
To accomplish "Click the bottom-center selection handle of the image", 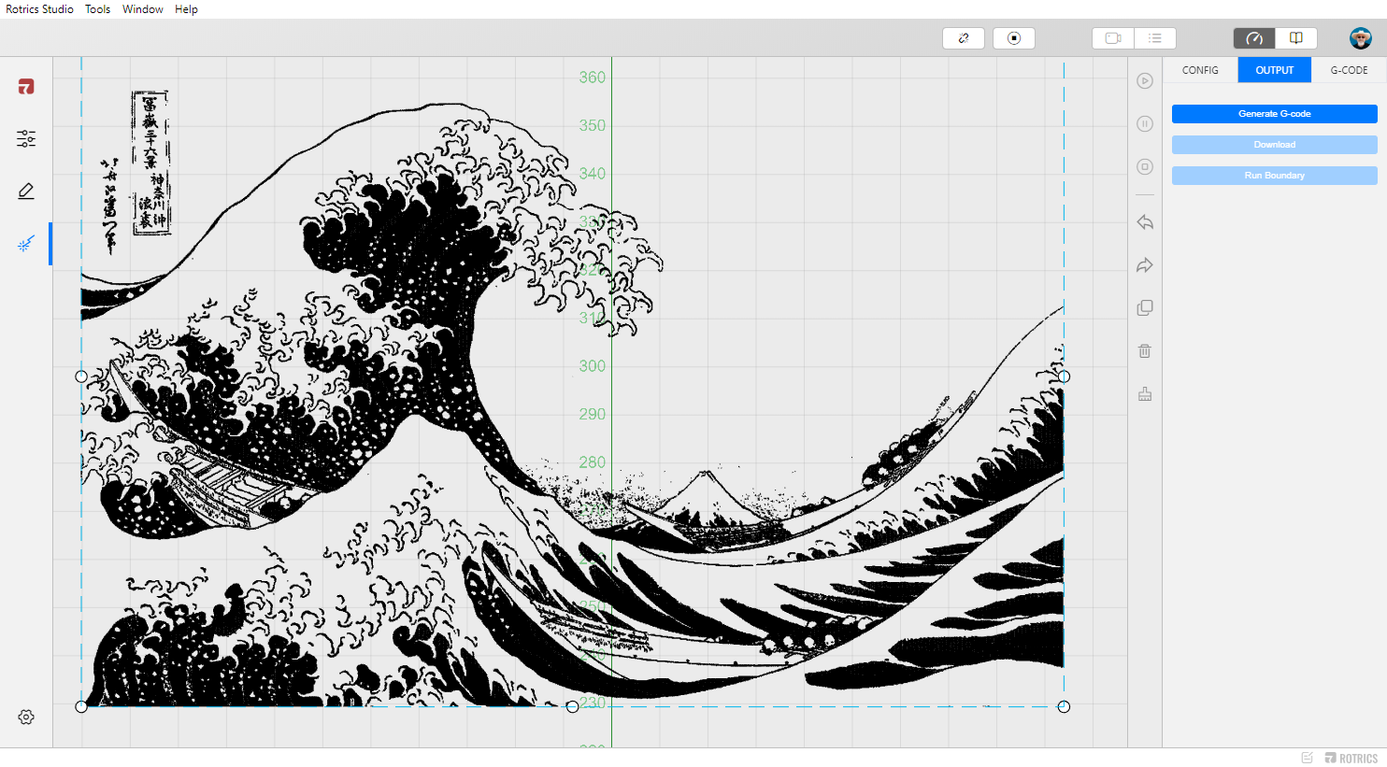I will [572, 706].
